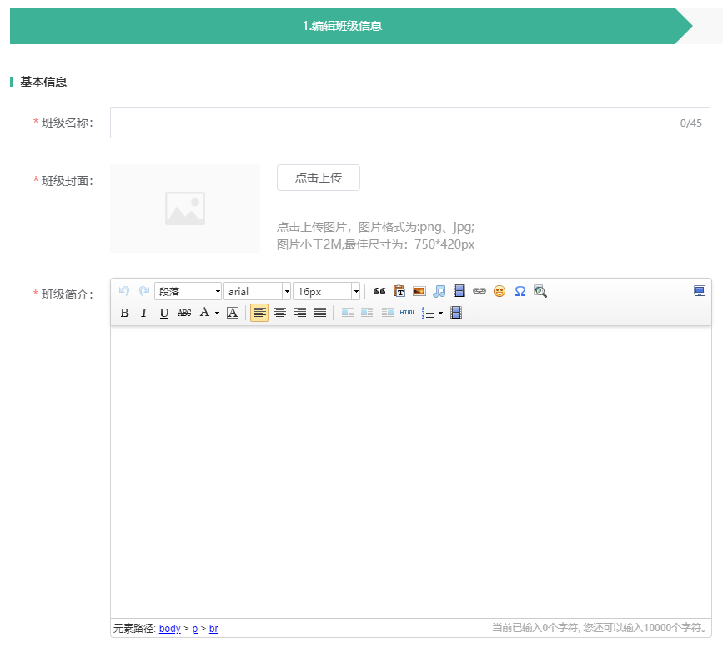
Task: Toggle bold formatting
Action: click(124, 313)
